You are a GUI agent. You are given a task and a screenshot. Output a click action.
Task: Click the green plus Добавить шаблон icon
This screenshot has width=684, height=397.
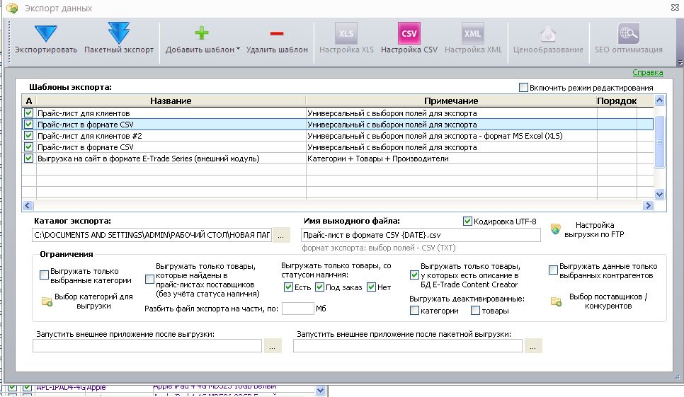202,33
